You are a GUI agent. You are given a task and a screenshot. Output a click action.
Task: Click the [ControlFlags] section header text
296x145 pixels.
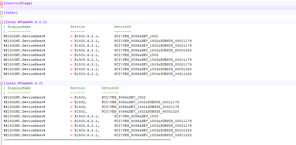coord(18,3)
